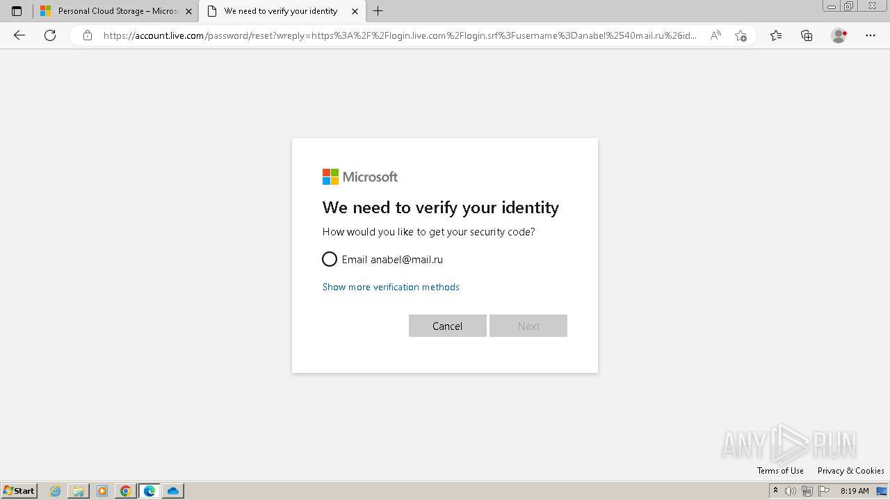Open Privacy & Cookies link
Screen dimensions: 890x500
(x=850, y=471)
